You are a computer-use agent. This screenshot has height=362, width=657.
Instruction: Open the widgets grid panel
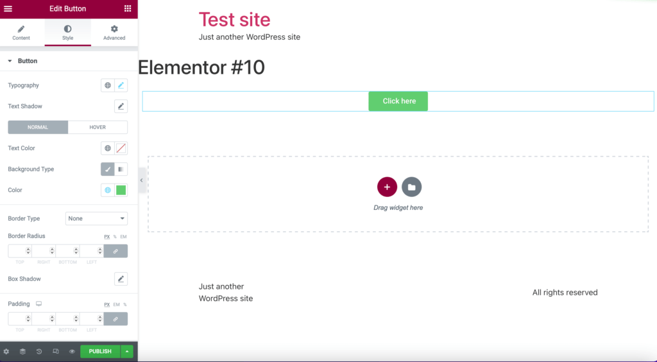click(x=128, y=9)
